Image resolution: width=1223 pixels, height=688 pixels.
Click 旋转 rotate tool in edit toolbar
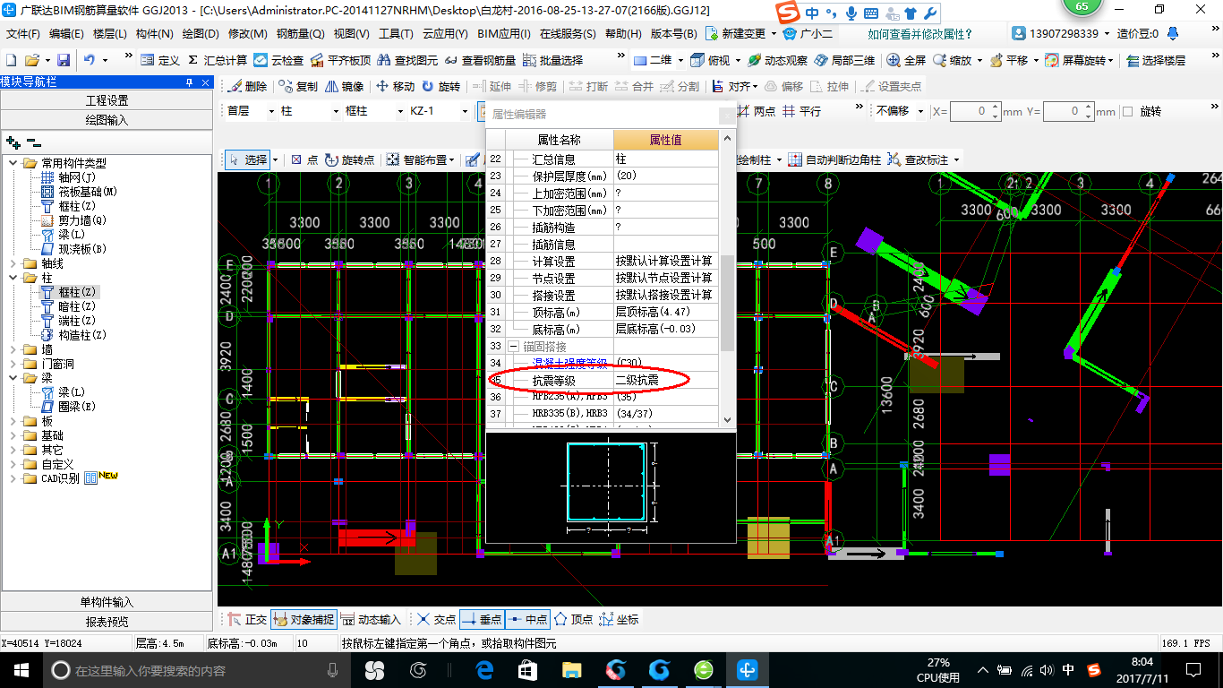point(440,86)
